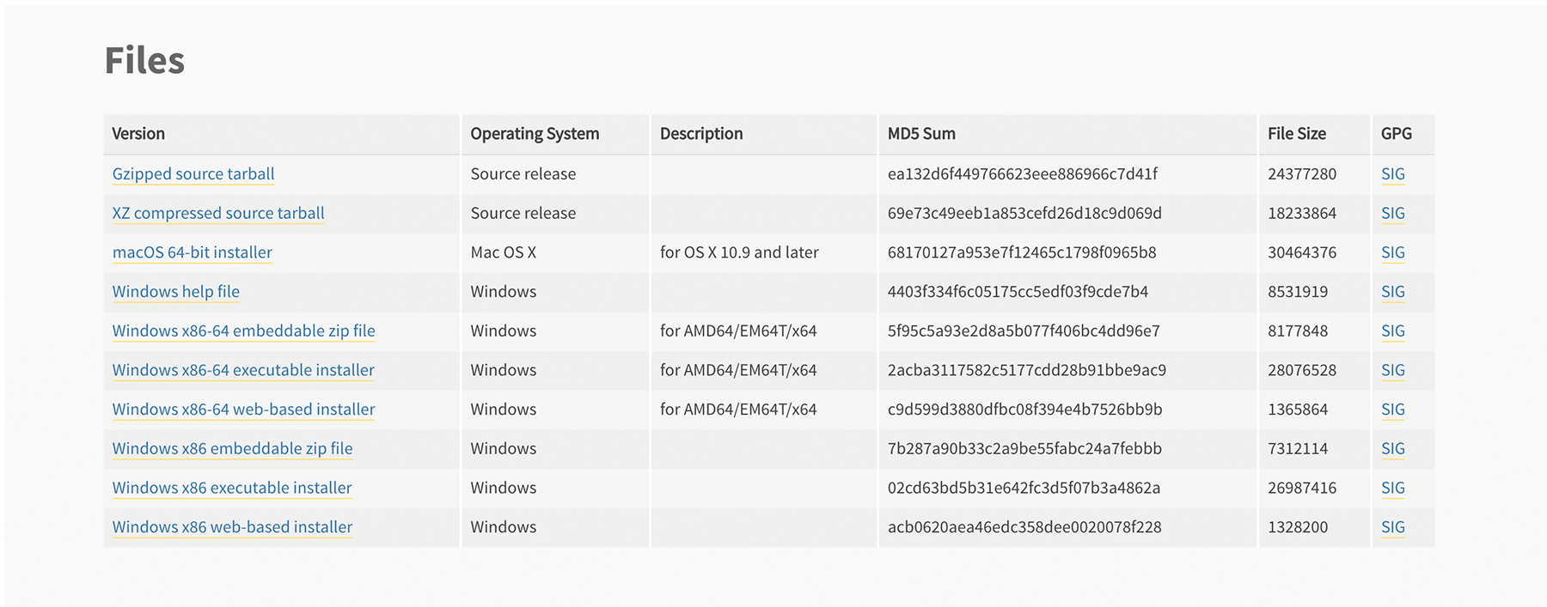Open Windows x86 web-based installer link
Screen dimensions: 1547x607
coord(232,527)
